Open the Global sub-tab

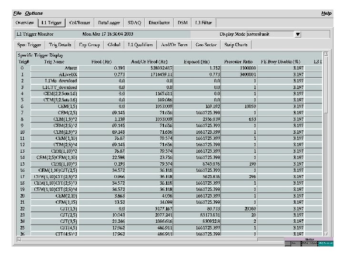coord(114,45)
